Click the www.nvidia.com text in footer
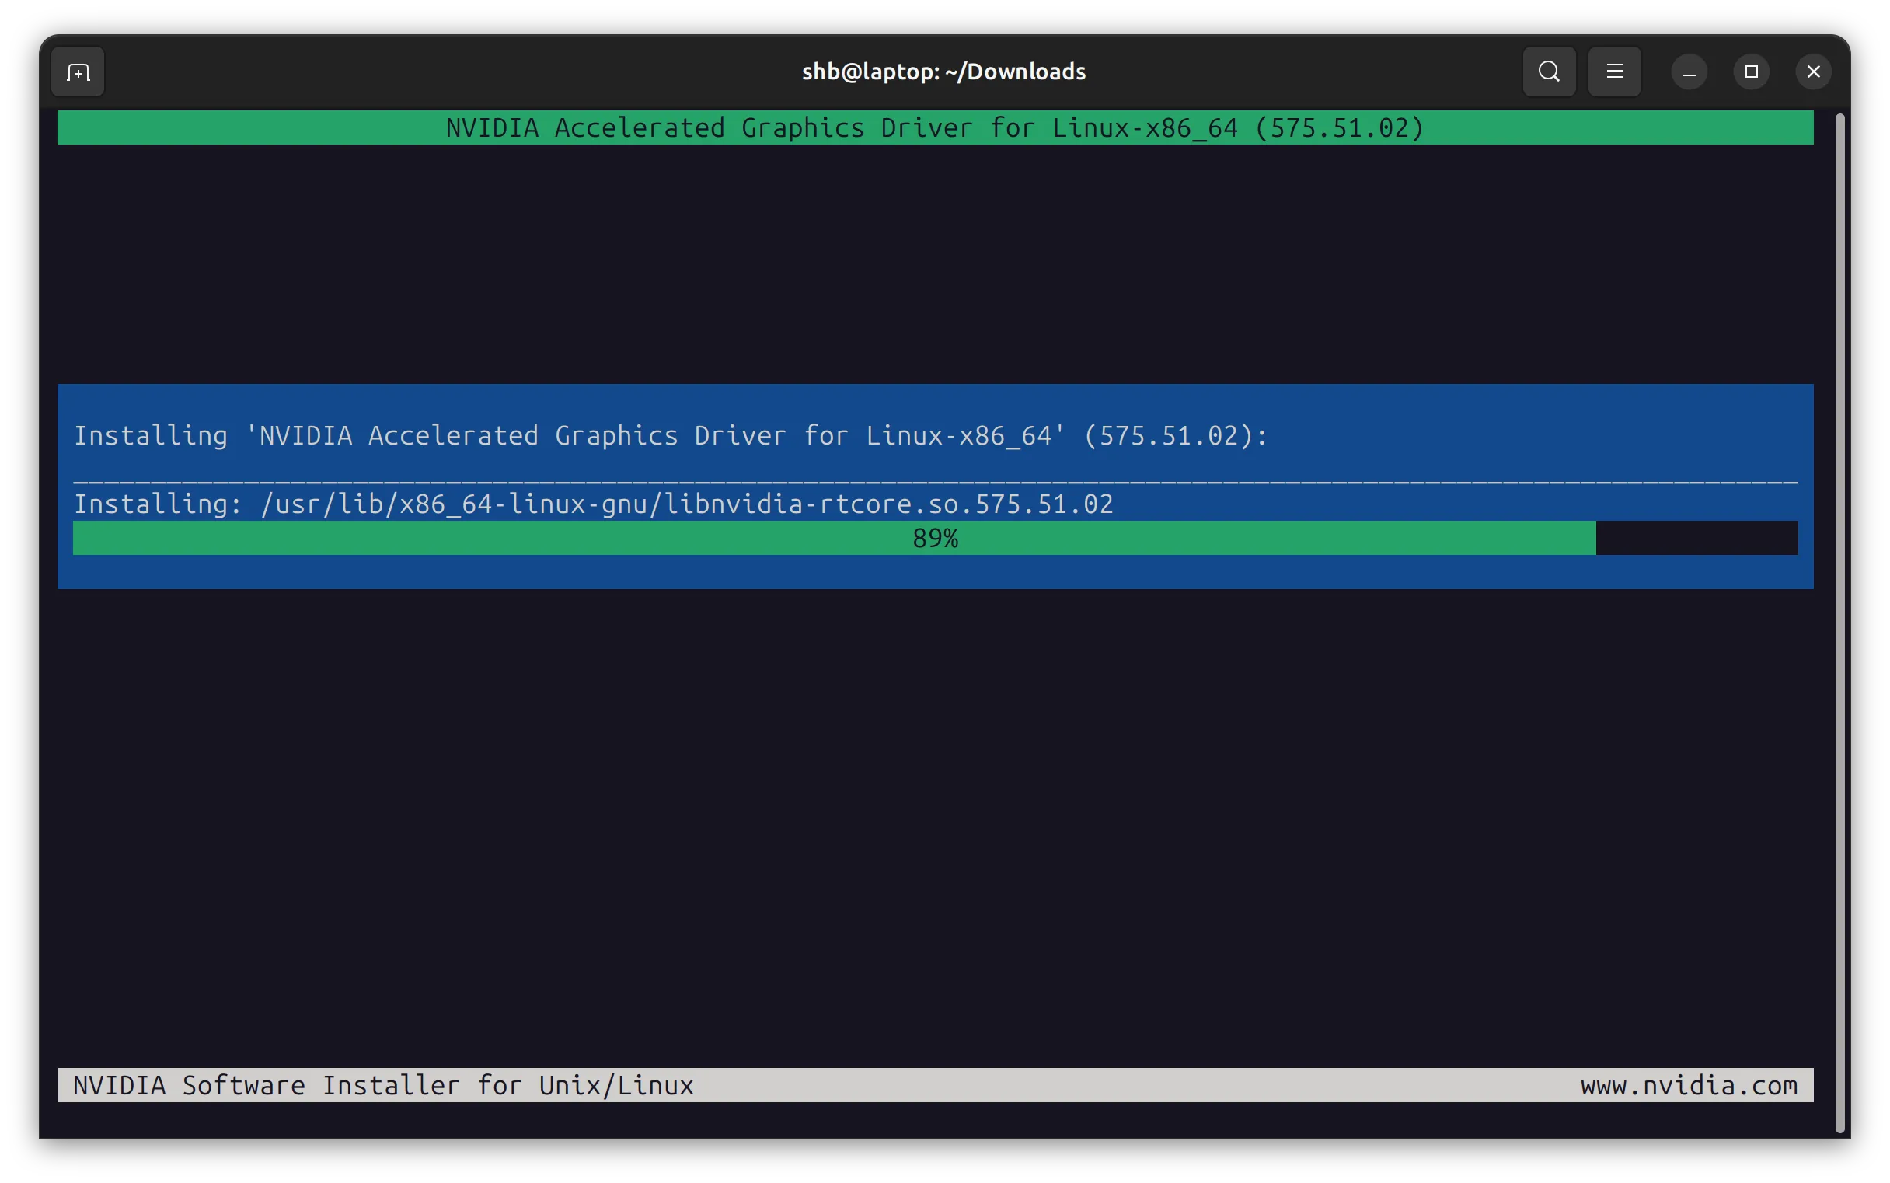This screenshot has width=1890, height=1183. 1688,1085
